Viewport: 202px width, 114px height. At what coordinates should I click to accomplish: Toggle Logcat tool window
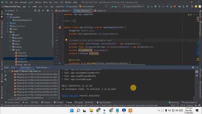79,102
